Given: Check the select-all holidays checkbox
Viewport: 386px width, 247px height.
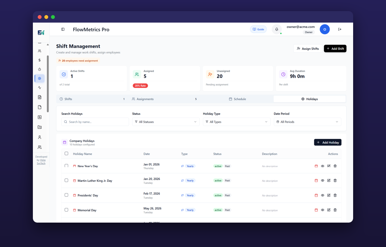Looking at the screenshot, I should tap(66, 154).
